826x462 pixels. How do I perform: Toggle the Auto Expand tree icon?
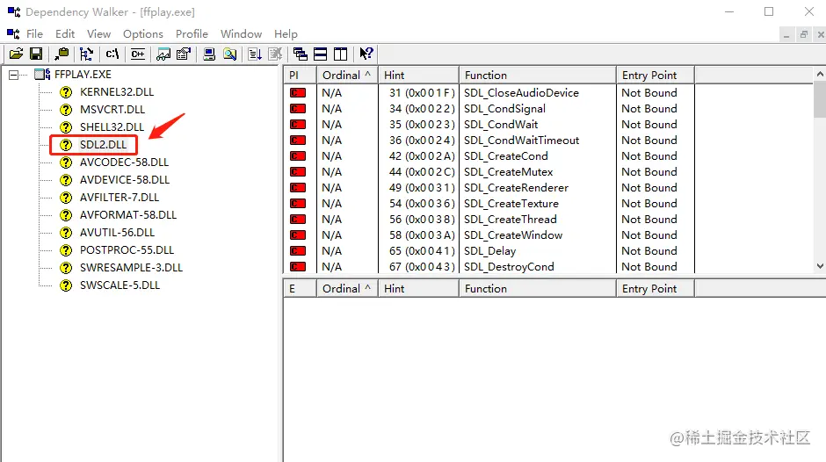click(x=86, y=54)
